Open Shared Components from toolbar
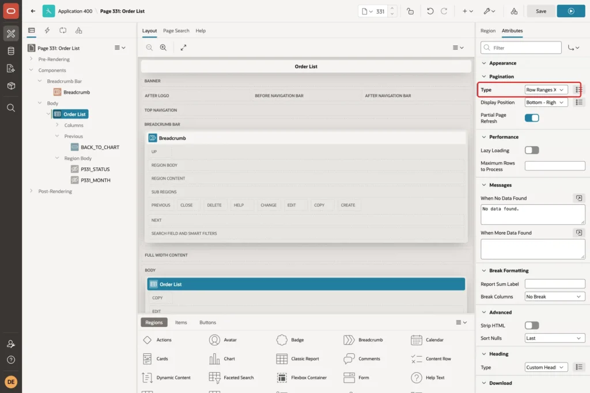This screenshot has height=393, width=590. (514, 12)
